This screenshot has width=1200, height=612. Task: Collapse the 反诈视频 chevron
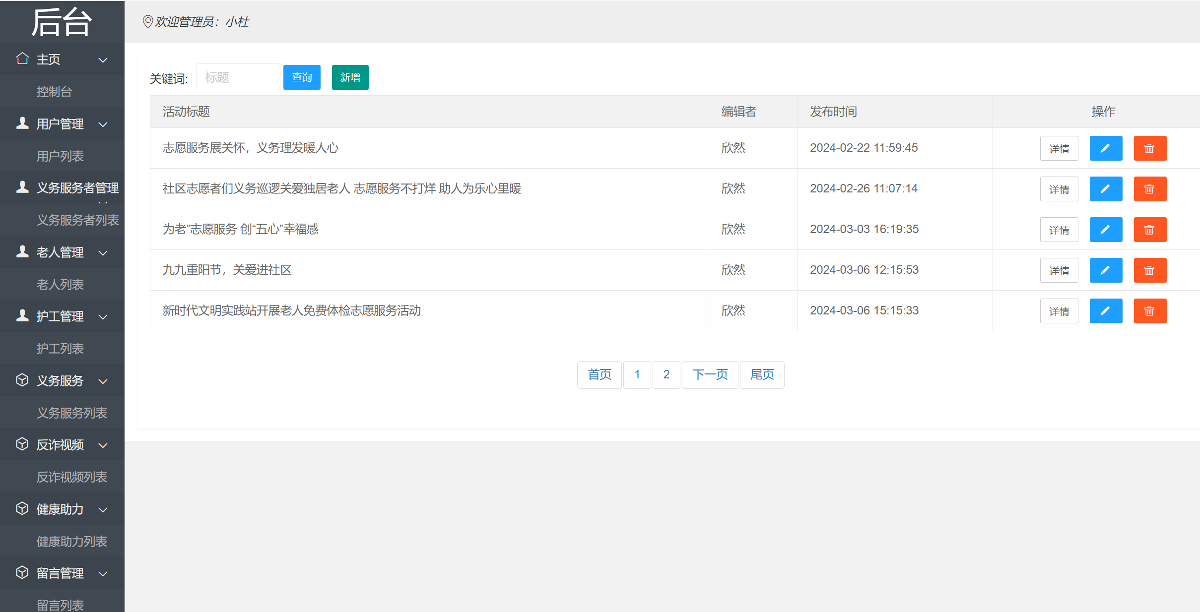(103, 445)
